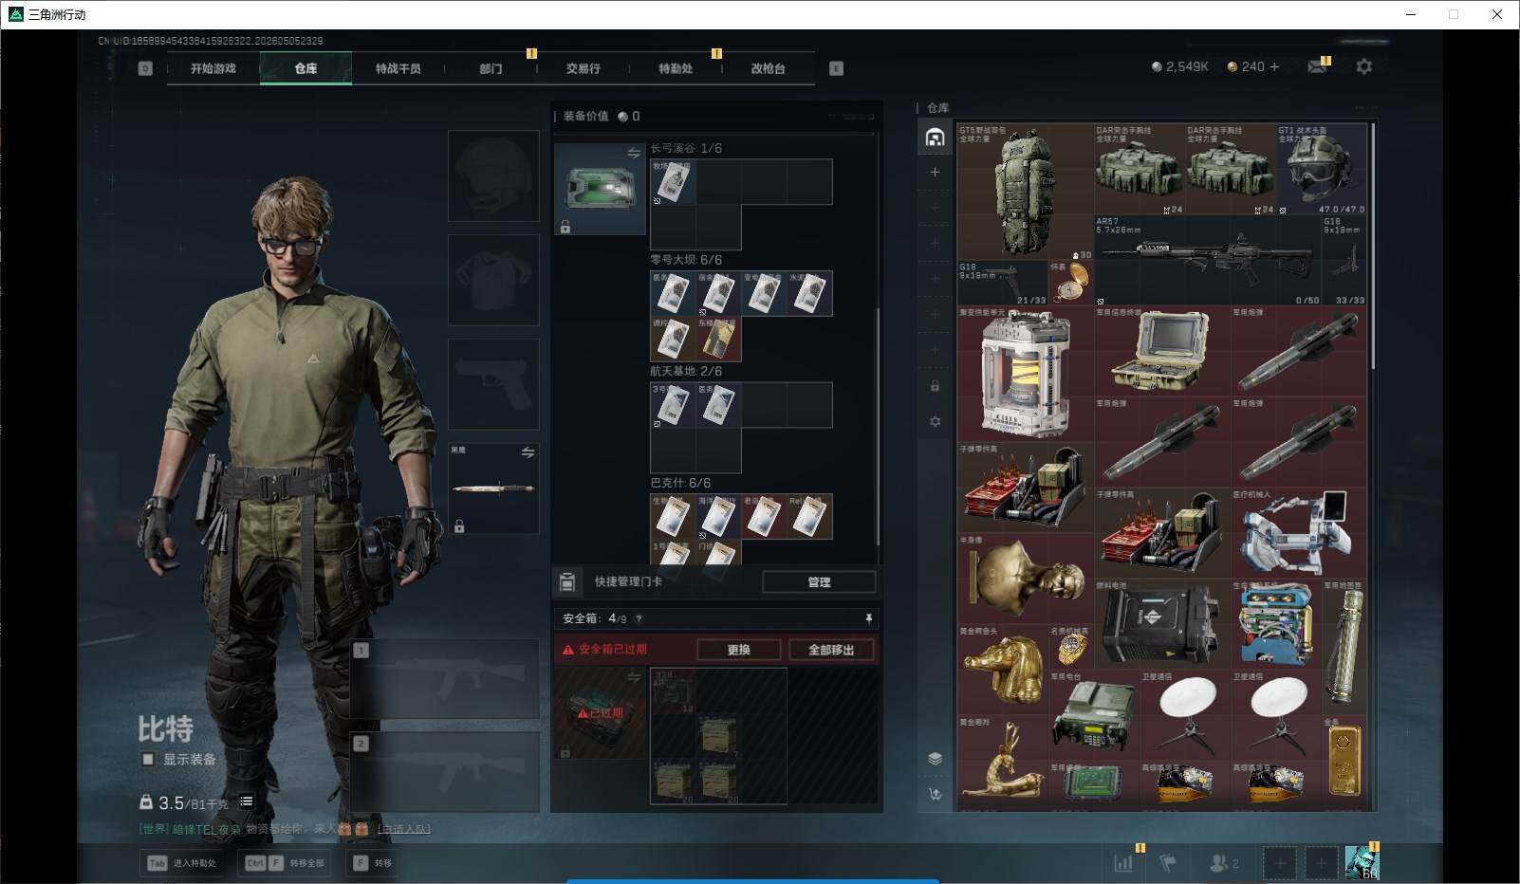This screenshot has width=1520, height=884.
Task: Select the AR57 rifle in the warehouse
Action: tap(1207, 260)
